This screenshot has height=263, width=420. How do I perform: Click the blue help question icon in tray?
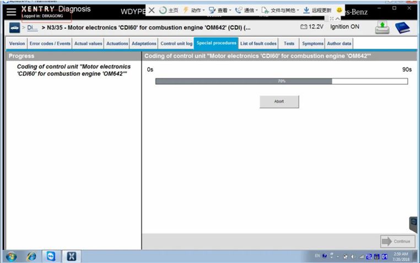point(325,256)
